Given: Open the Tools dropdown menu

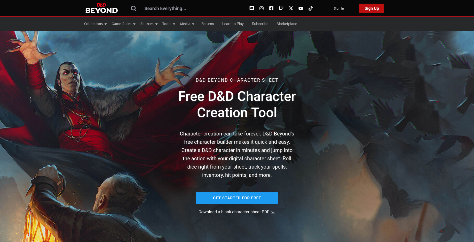Looking at the screenshot, I should [x=169, y=24].
